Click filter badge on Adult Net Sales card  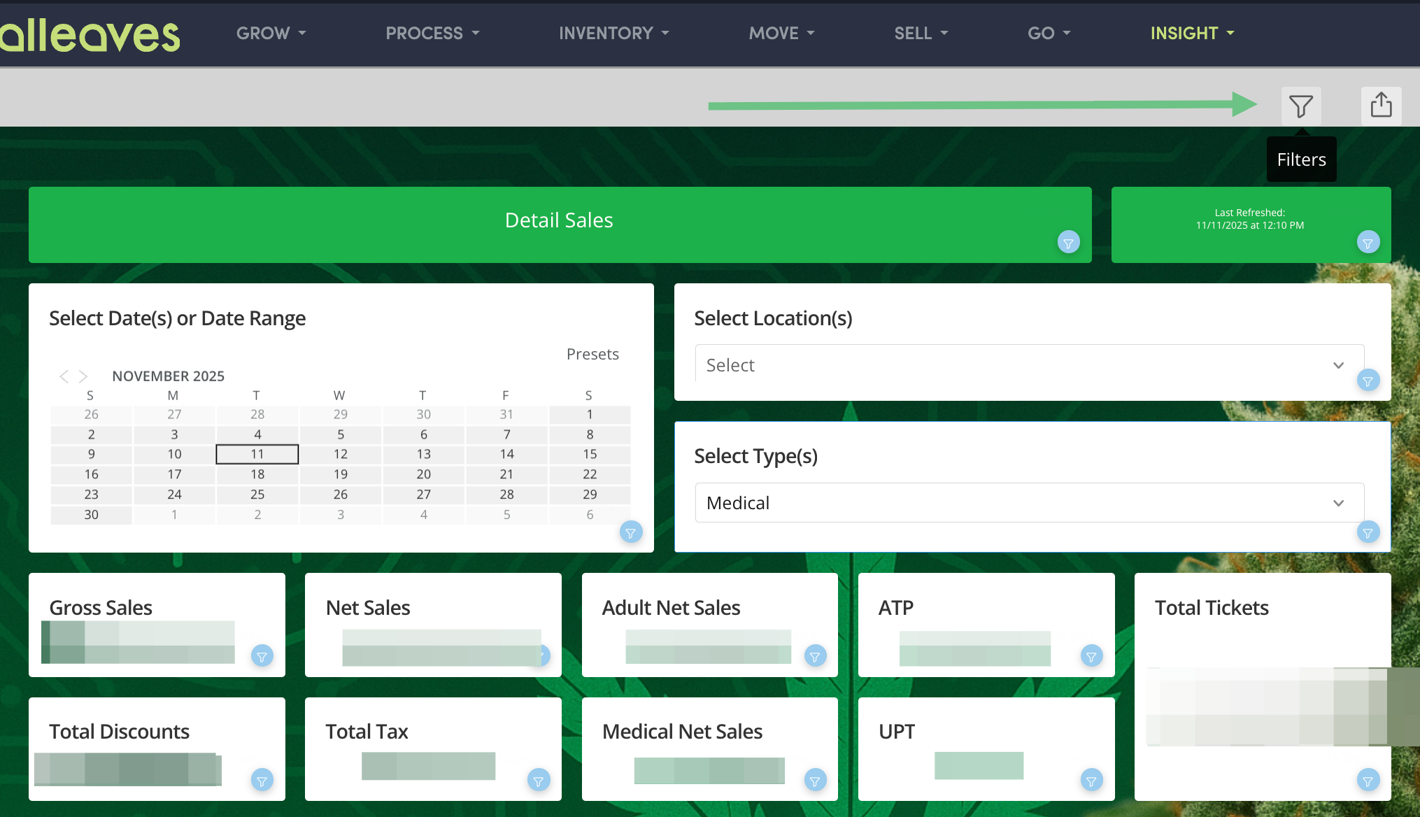[815, 656]
